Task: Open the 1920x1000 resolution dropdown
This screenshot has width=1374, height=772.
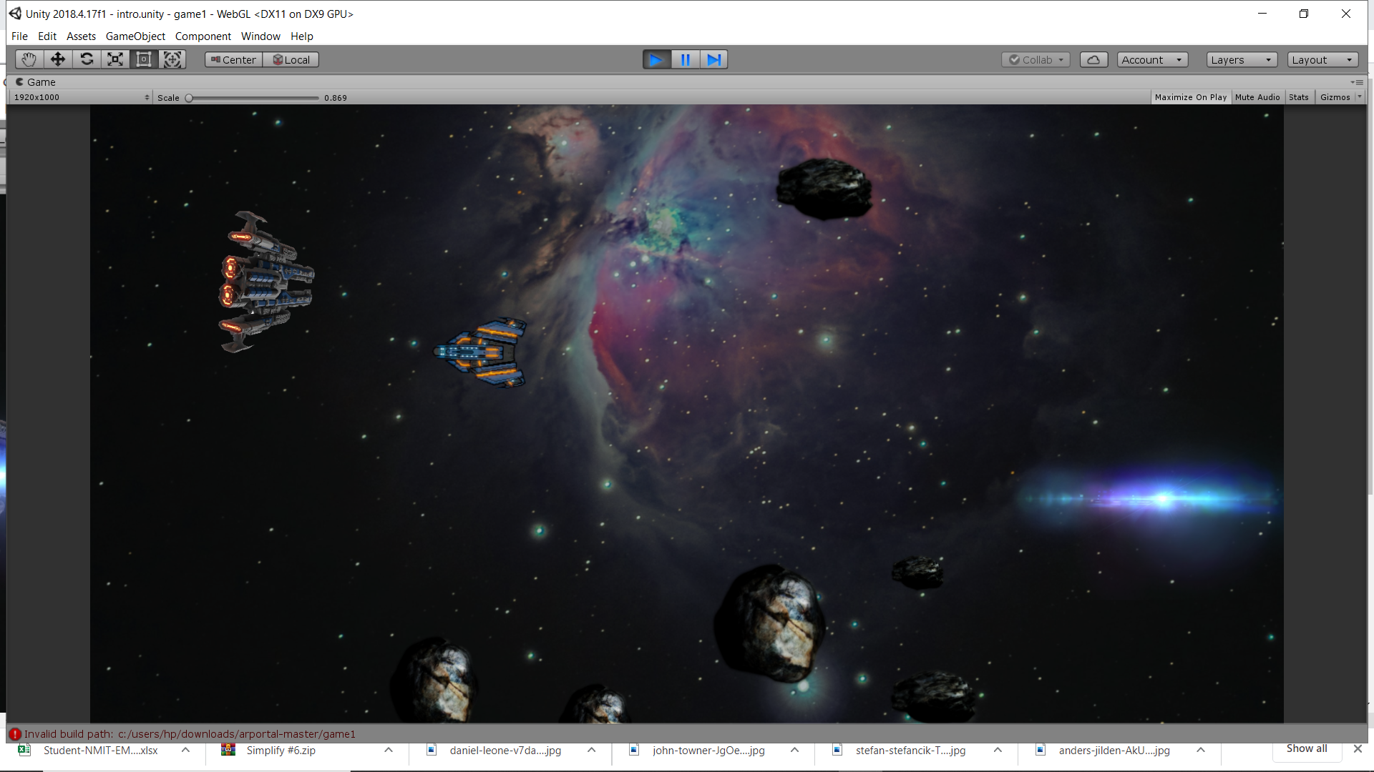Action: tap(81, 97)
